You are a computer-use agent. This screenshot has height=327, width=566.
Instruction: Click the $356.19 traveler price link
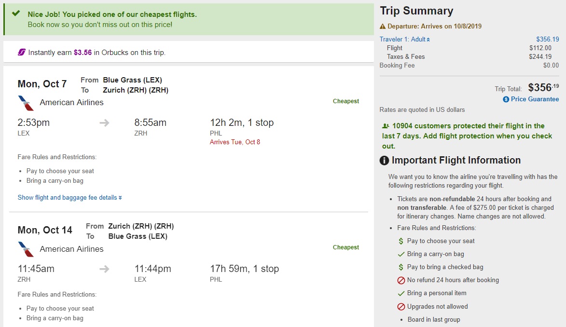click(547, 40)
